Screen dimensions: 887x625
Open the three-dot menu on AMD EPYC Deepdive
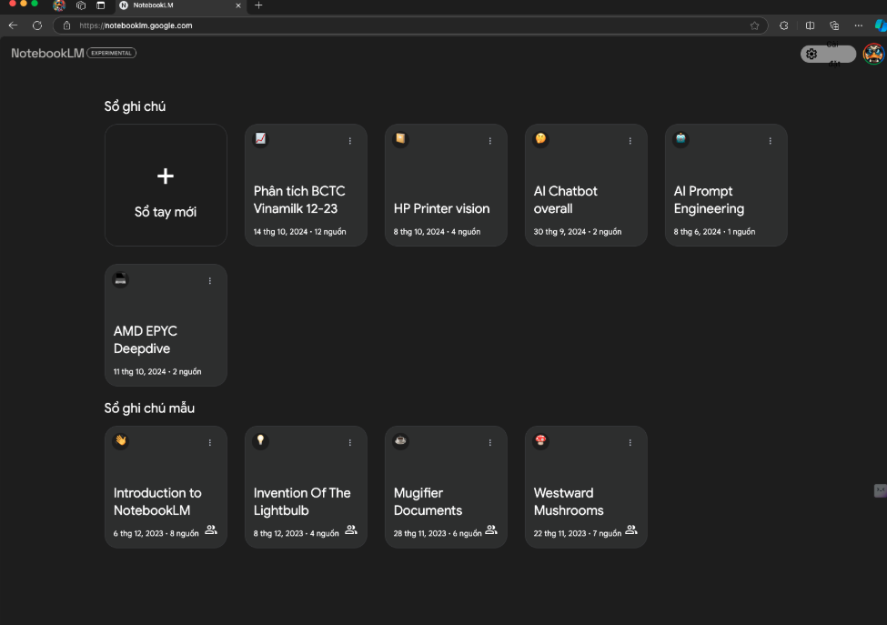[x=210, y=281]
